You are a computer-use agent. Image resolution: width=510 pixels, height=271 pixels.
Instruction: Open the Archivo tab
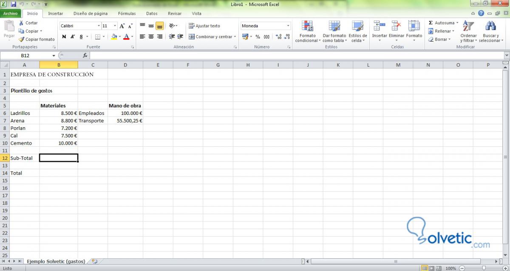tap(10, 14)
